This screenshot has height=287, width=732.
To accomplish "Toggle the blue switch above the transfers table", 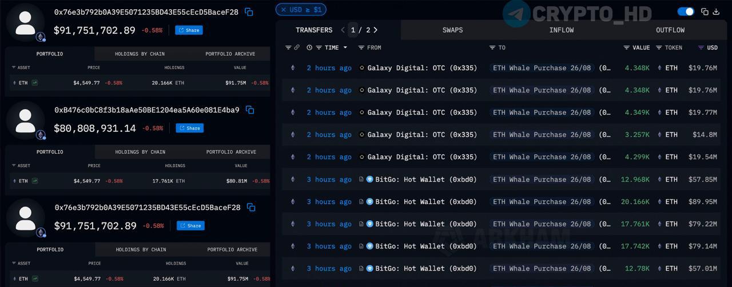I will pos(686,11).
